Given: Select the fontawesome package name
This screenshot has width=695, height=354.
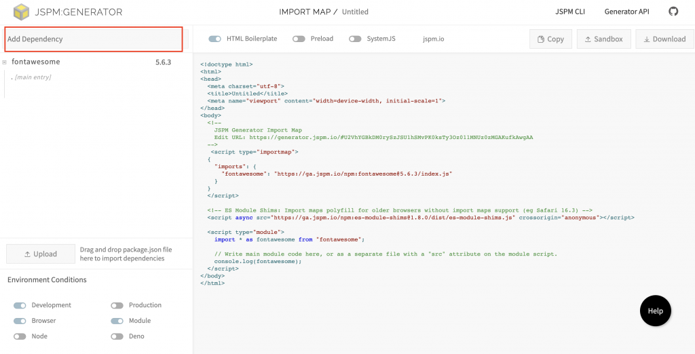Looking at the screenshot, I should (x=36, y=62).
